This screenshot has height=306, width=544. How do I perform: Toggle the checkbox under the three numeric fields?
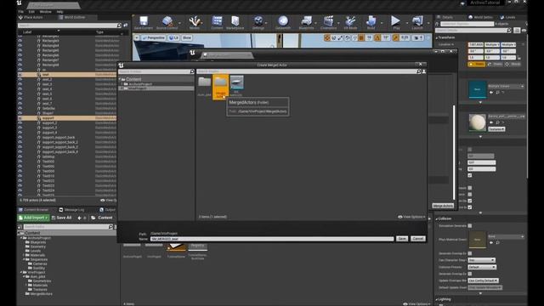470,176
